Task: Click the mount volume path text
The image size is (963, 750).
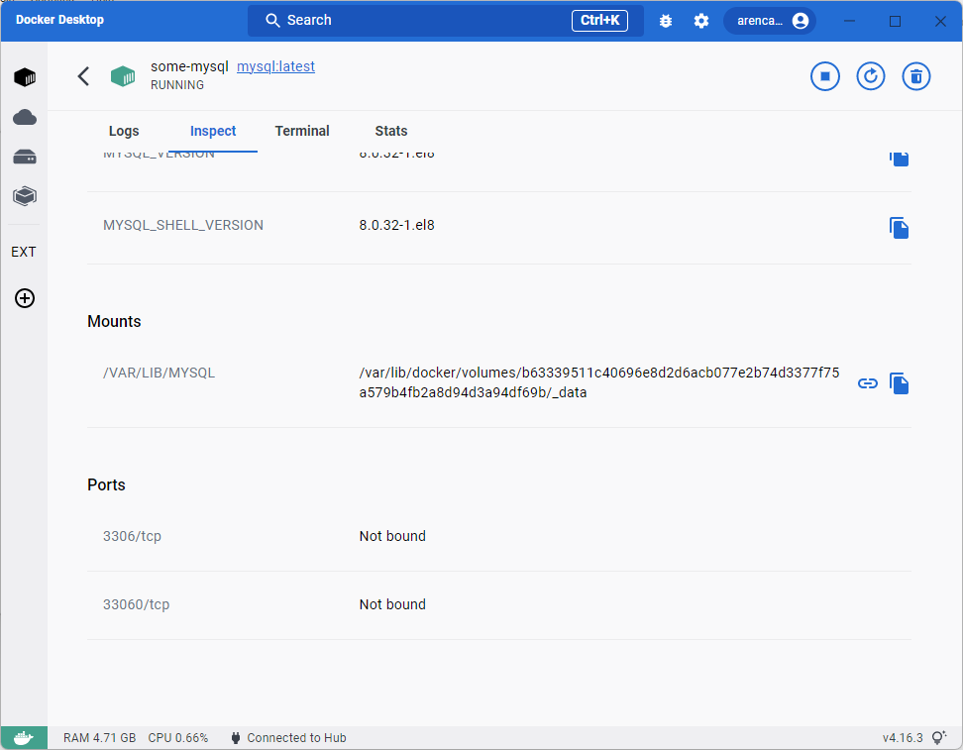Action: tap(598, 382)
